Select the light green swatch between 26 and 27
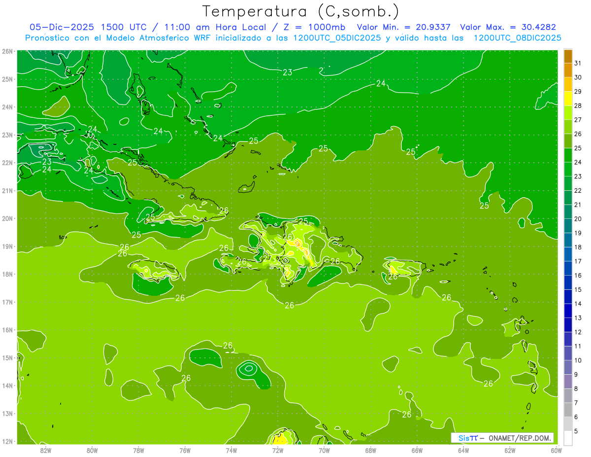The height and width of the screenshot is (457, 591). coord(568,127)
